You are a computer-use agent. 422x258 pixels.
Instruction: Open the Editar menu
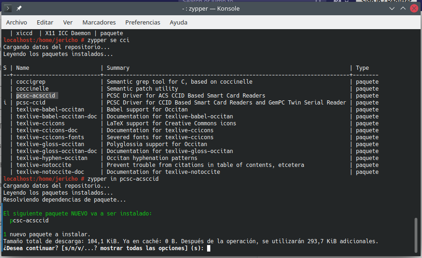click(x=45, y=22)
